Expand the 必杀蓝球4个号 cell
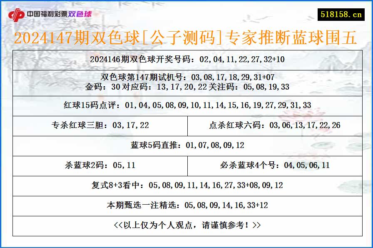Image resolution: width=373 pixels, height=248 pixels. click(277, 166)
